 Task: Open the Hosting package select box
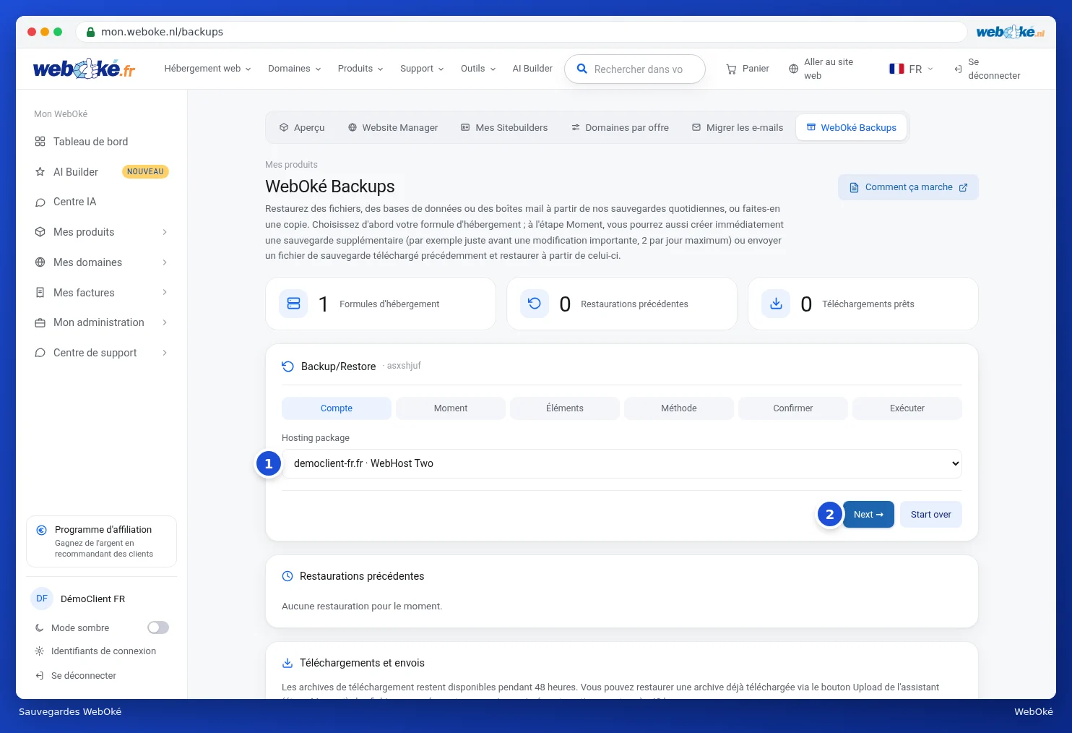(622, 463)
